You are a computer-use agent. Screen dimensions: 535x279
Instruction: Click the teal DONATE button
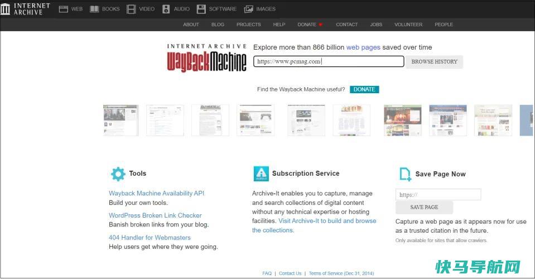364,89
